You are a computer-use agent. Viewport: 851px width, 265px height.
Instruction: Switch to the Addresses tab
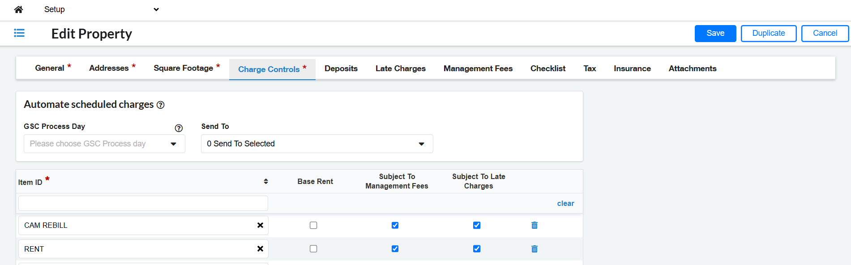(x=112, y=68)
